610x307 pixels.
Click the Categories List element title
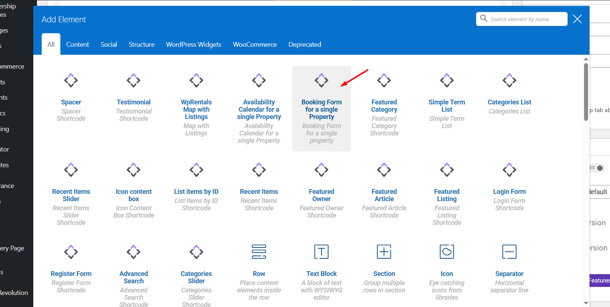pos(509,102)
